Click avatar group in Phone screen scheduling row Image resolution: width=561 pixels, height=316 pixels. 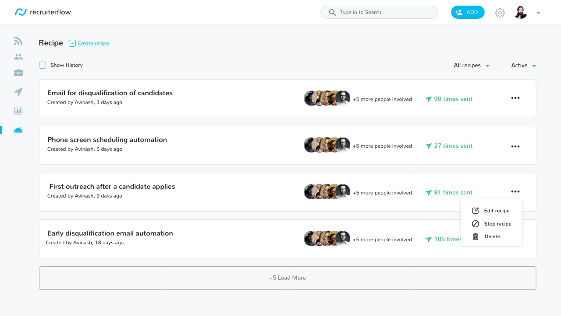coord(327,145)
